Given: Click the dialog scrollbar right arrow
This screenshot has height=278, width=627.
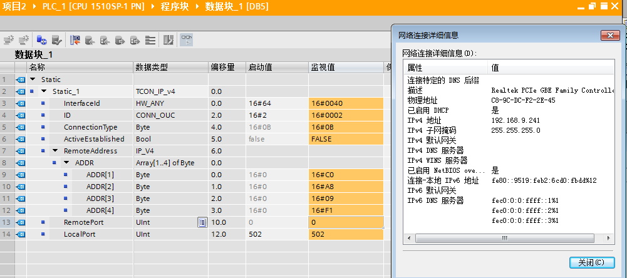Looking at the screenshot, I should coord(608,238).
